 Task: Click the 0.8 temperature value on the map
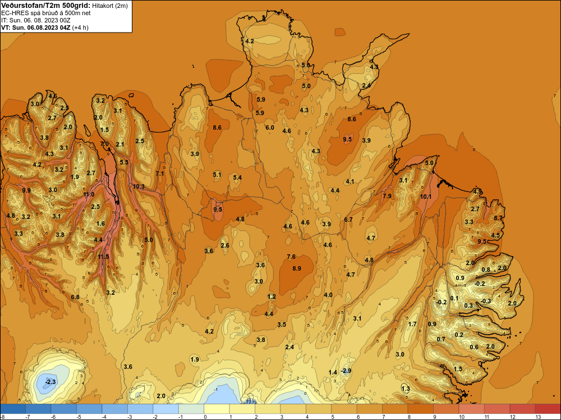click(486, 270)
